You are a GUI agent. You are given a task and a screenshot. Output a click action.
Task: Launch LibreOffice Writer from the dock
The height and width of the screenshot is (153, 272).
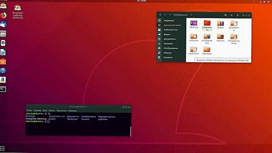(x=3, y=52)
